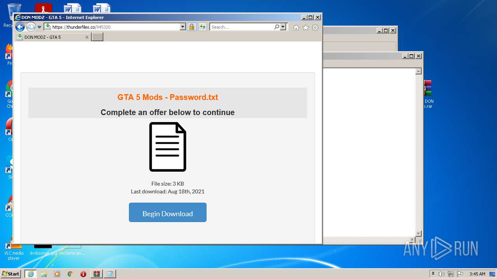Click the Show desktop button
The height and width of the screenshot is (279, 497).
click(x=493, y=274)
